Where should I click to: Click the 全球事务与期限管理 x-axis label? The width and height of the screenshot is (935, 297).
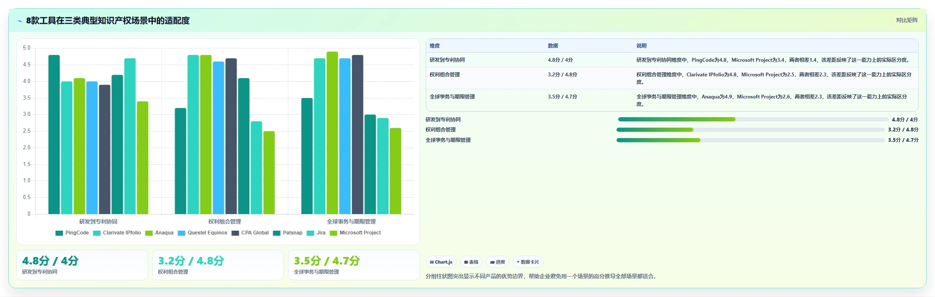[351, 221]
